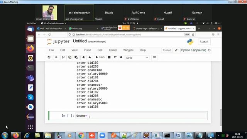Move selected cell down arrow
Viewport: 247px width, 139px height.
90,58
